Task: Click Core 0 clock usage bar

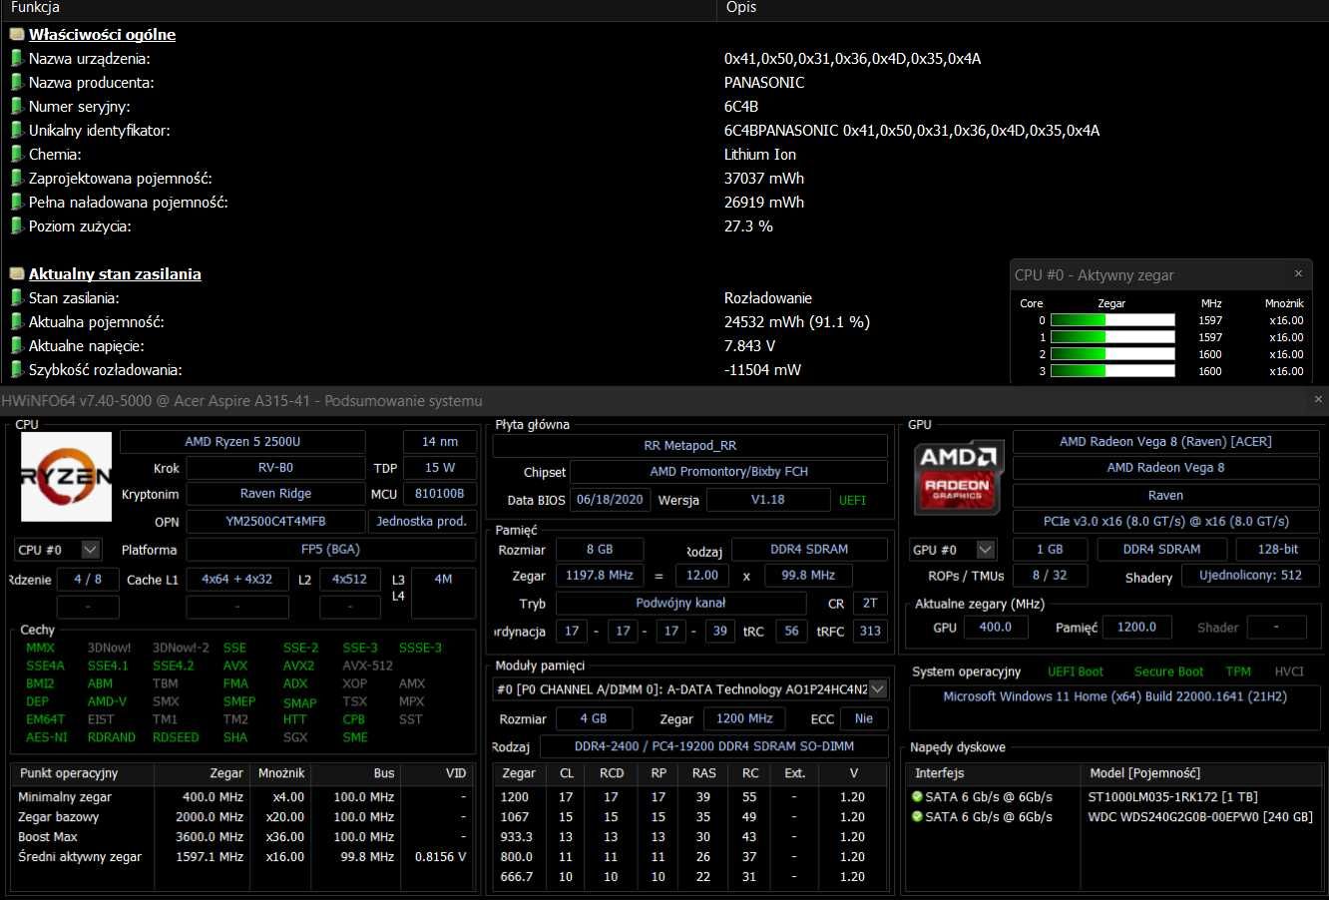Action: click(x=1112, y=320)
